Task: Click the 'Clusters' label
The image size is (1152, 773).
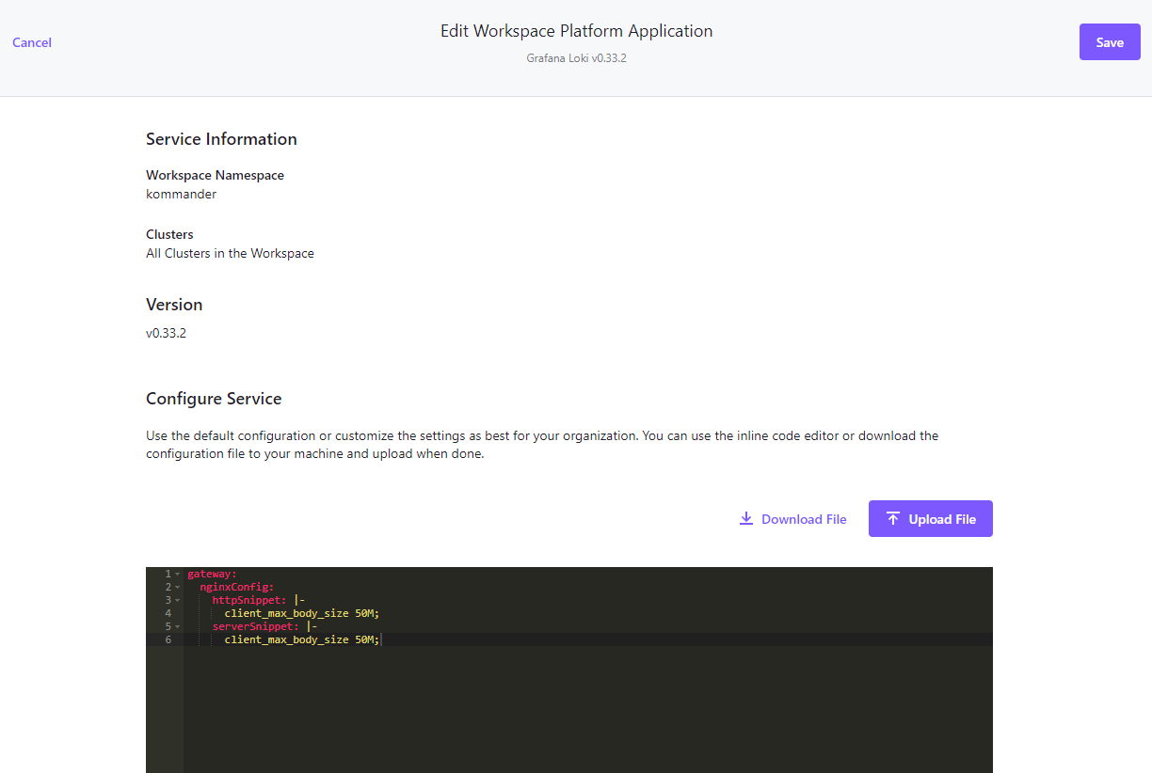Action: (x=169, y=234)
